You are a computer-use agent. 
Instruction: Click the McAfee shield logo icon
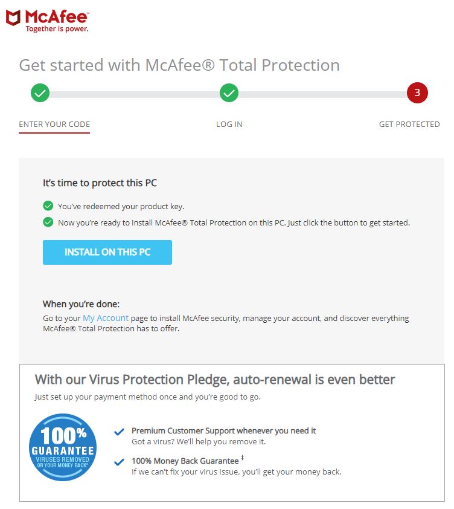click(13, 18)
